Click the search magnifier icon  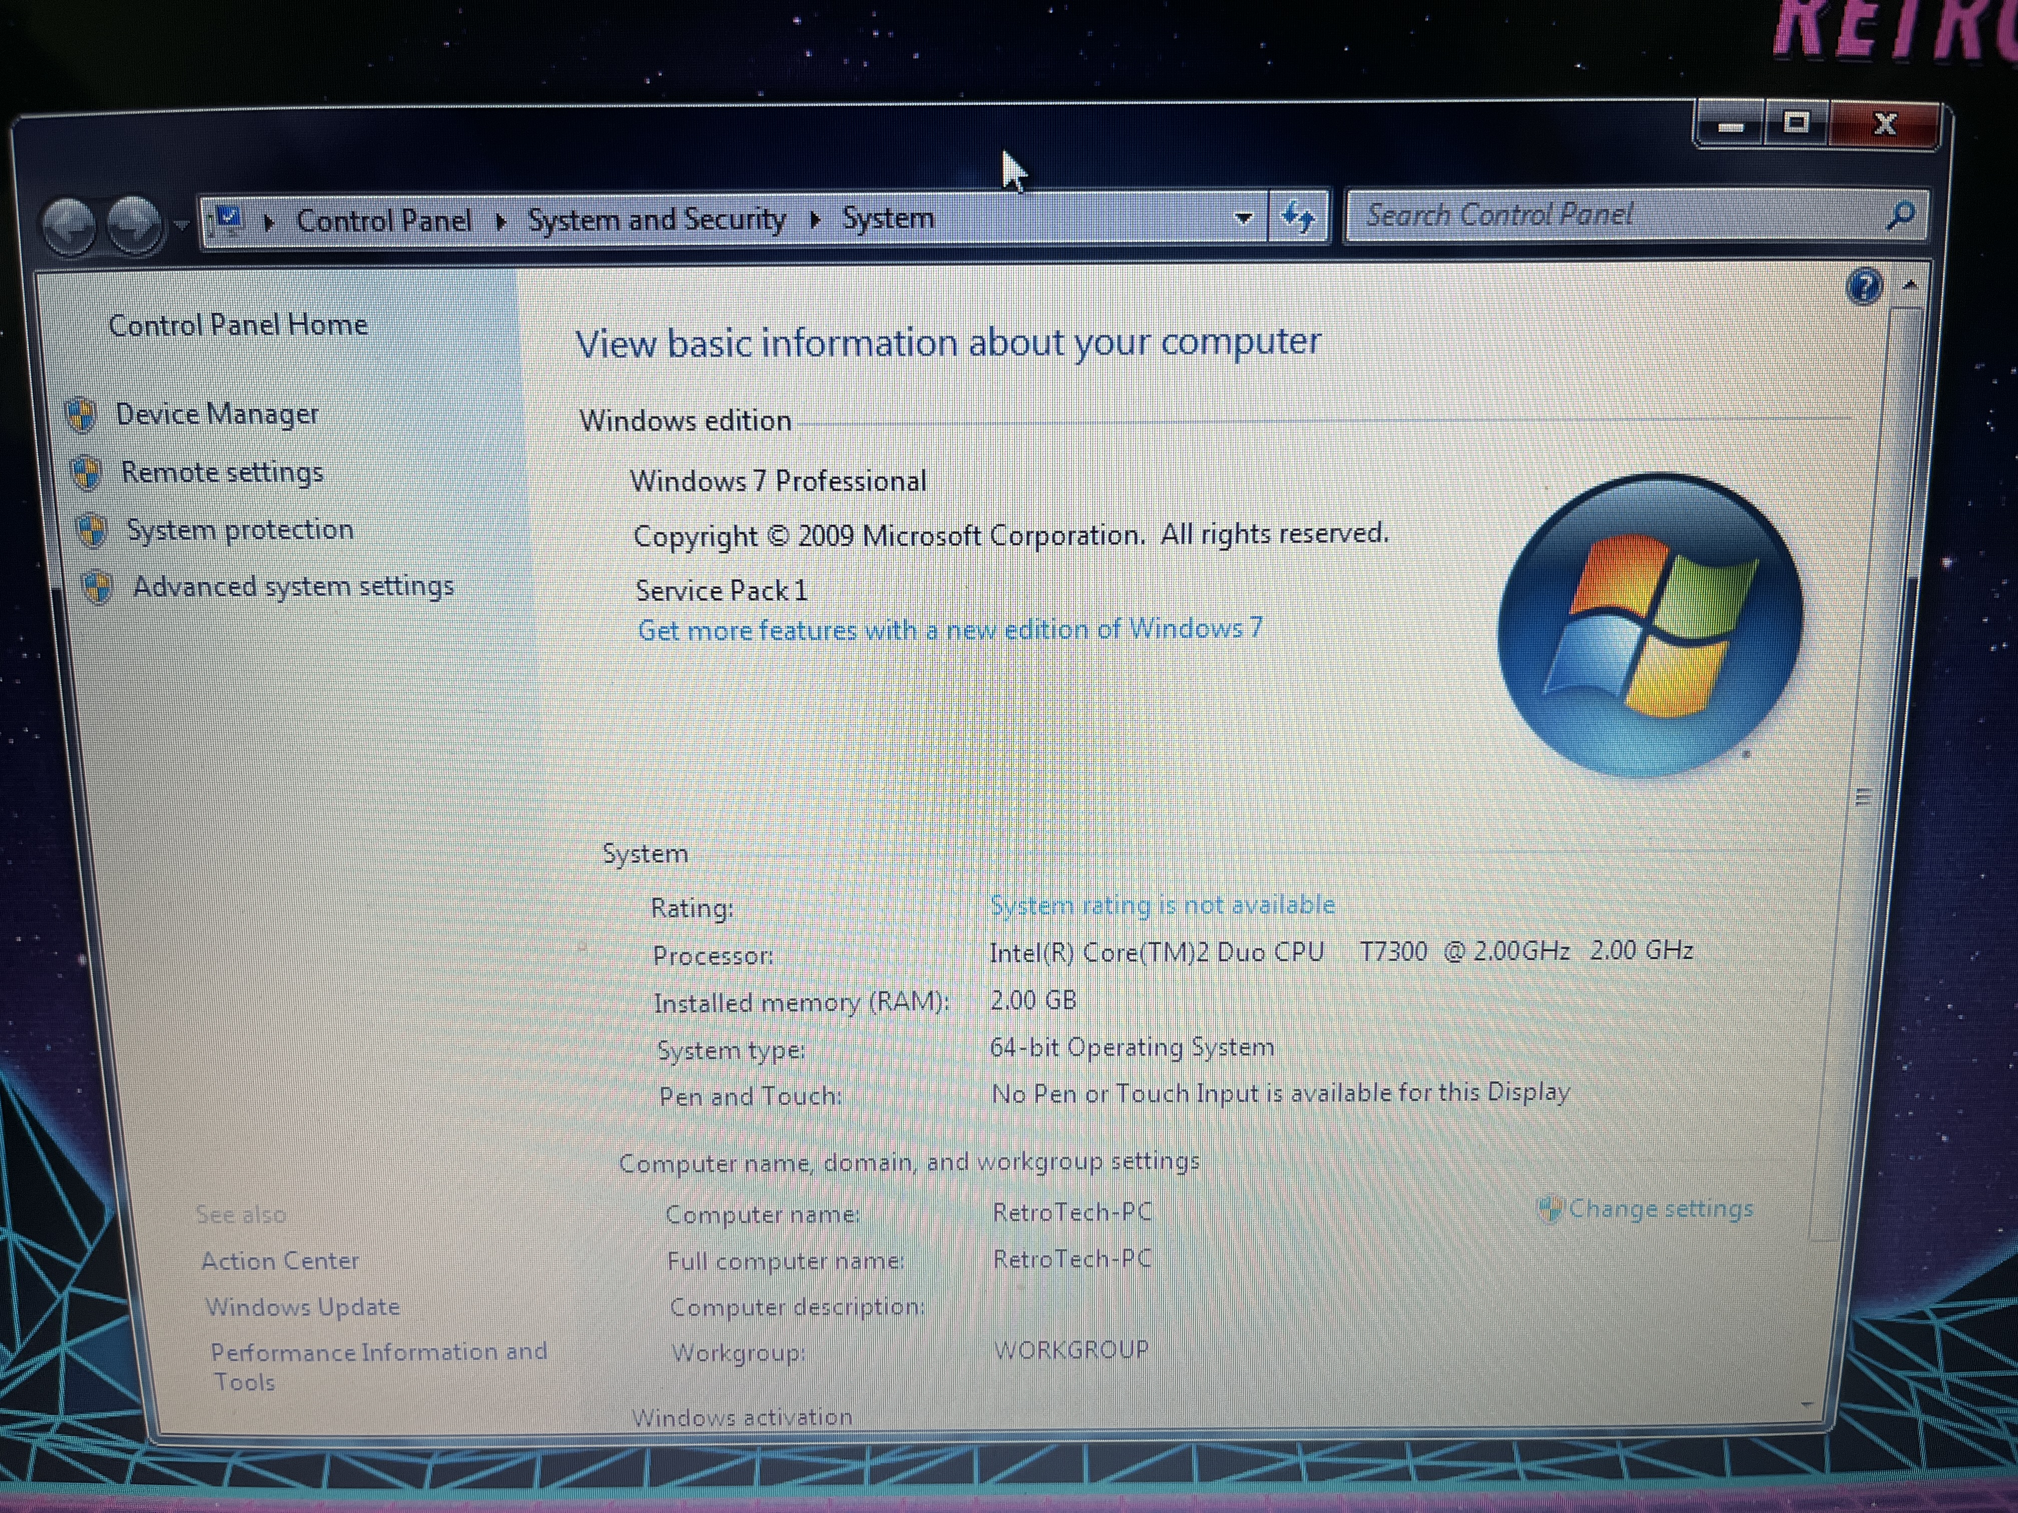(1900, 215)
